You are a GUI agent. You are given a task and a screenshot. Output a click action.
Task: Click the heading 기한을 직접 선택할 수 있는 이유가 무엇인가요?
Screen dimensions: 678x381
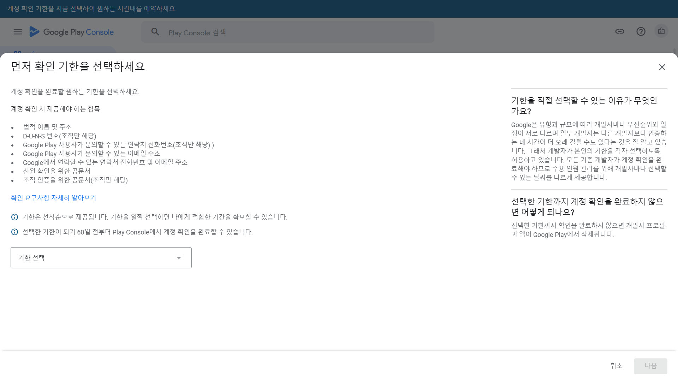click(584, 106)
